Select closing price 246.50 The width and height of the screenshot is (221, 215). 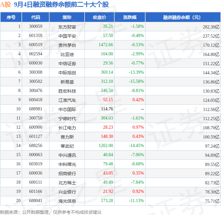tap(107, 91)
